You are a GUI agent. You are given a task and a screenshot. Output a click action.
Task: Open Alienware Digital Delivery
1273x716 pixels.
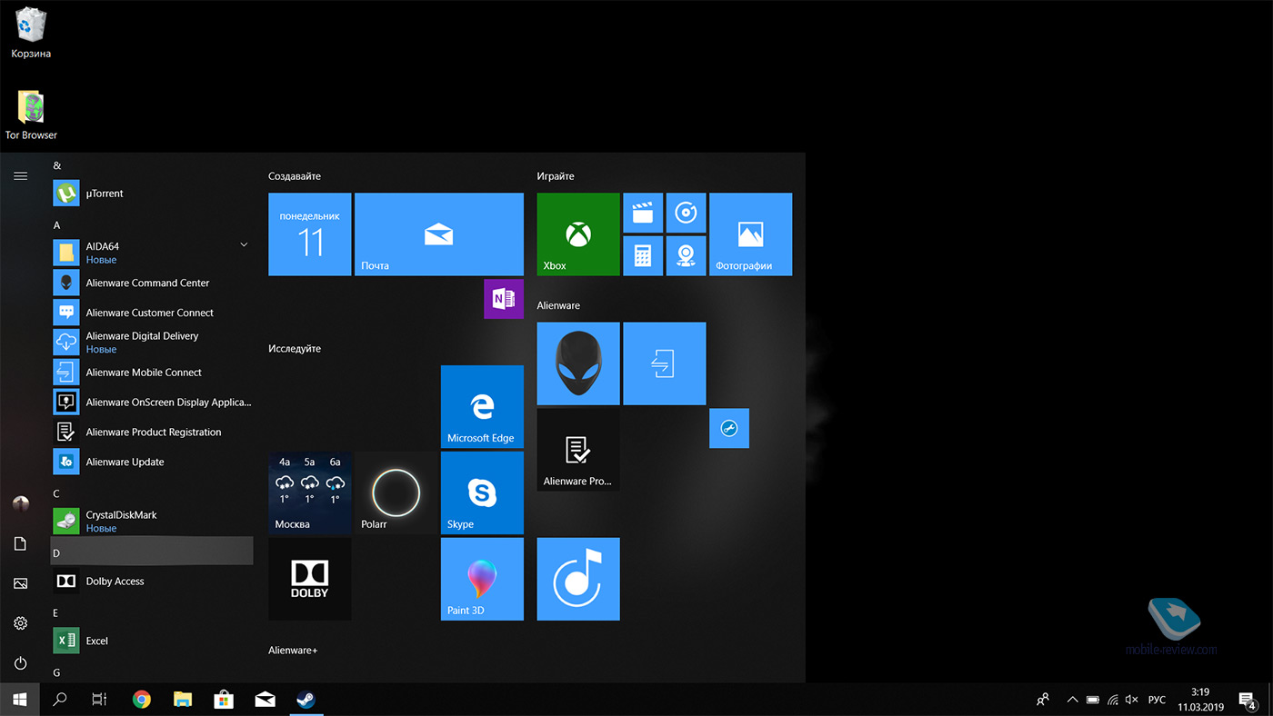152,343
